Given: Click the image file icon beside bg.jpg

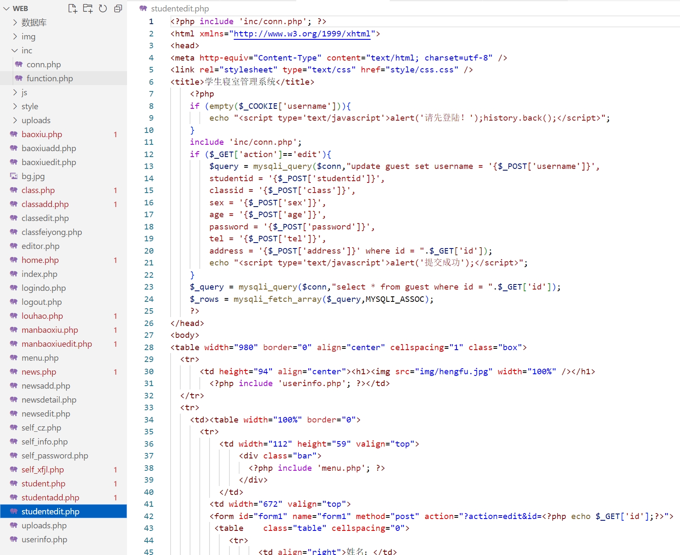Looking at the screenshot, I should 14,176.
